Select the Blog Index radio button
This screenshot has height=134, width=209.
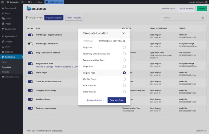[124, 47]
